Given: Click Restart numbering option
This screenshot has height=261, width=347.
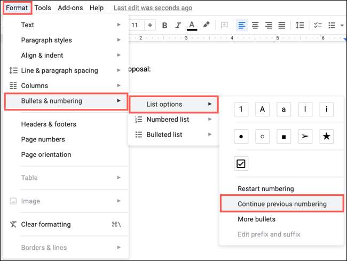Looking at the screenshot, I should [265, 188].
